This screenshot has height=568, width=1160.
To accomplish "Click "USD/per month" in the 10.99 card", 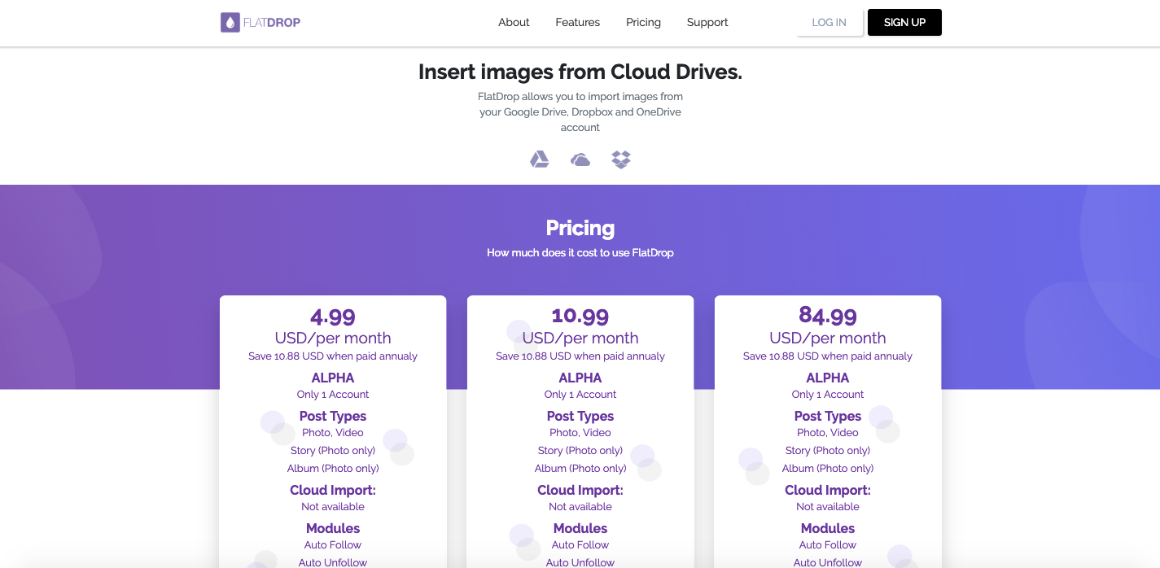I will (x=580, y=338).
